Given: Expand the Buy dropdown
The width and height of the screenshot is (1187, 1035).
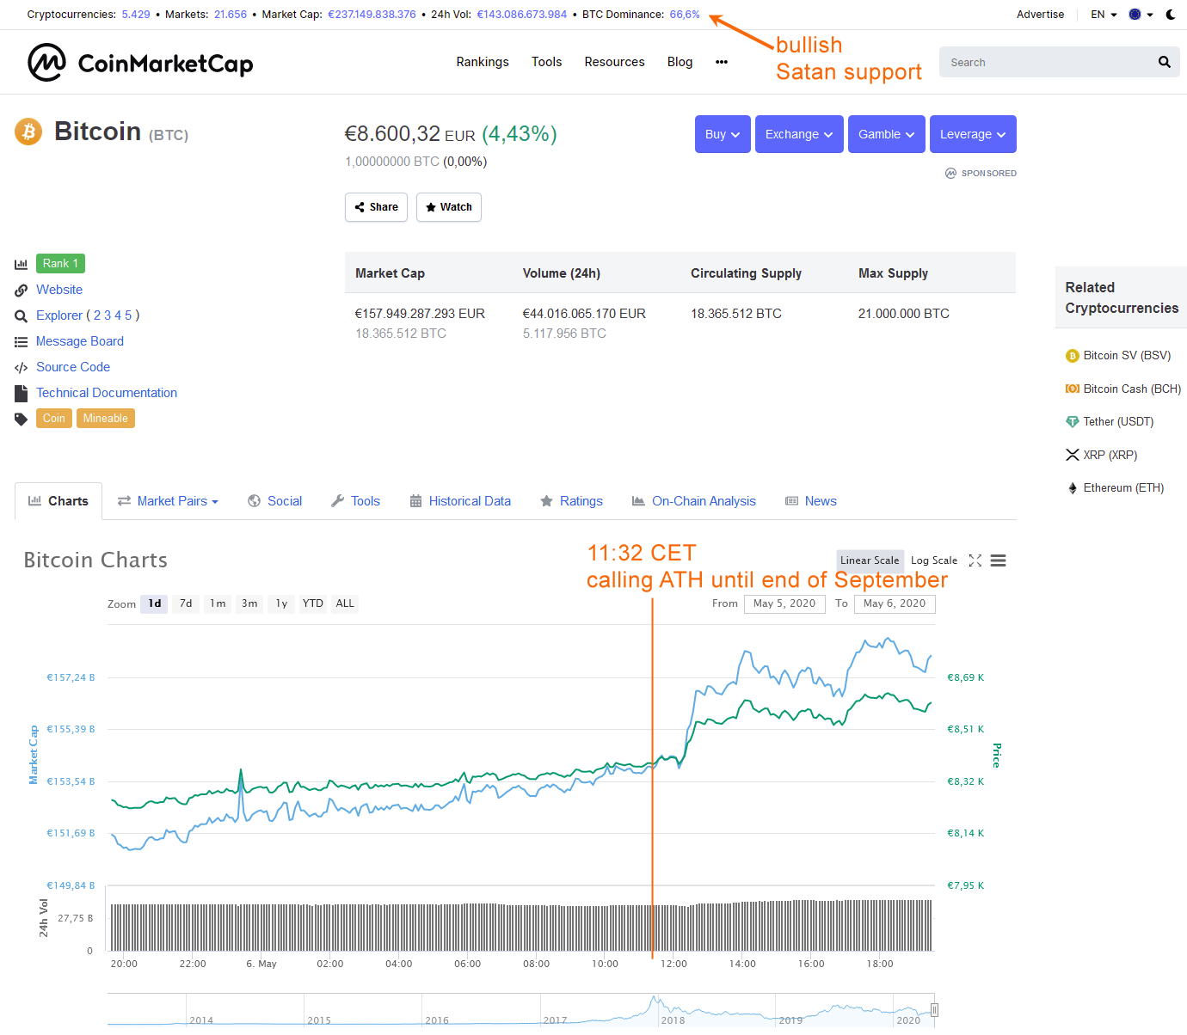Looking at the screenshot, I should point(723,134).
